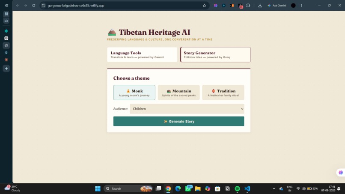
Task: Open the floating brain widget at right edge
Action: point(341,173)
